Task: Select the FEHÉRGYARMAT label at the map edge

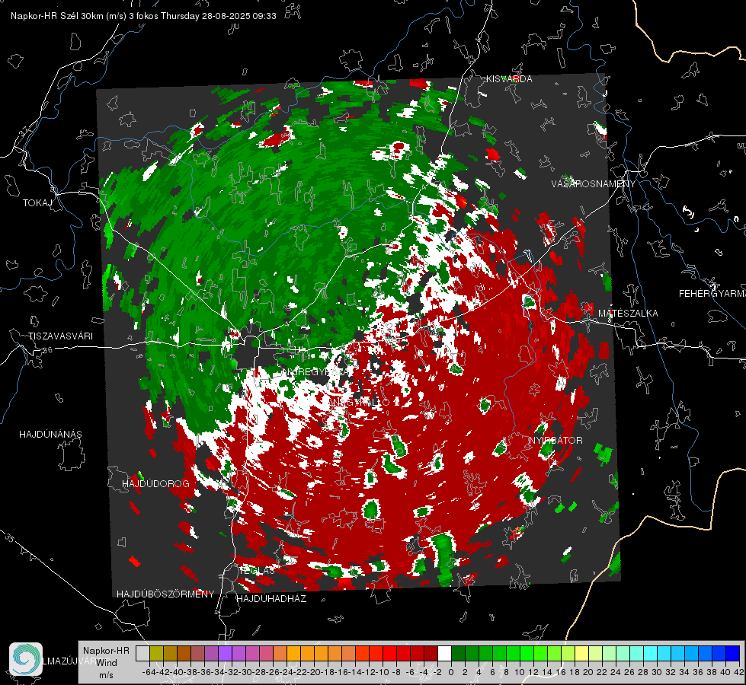Action: coord(712,294)
